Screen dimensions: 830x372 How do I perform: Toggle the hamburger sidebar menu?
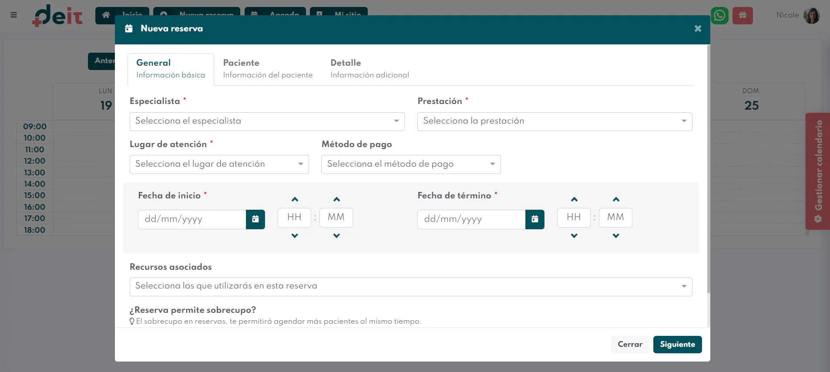click(x=13, y=15)
